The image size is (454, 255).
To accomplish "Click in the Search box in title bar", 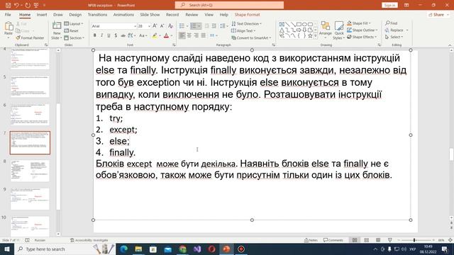I will pyautogui.click(x=229, y=5).
